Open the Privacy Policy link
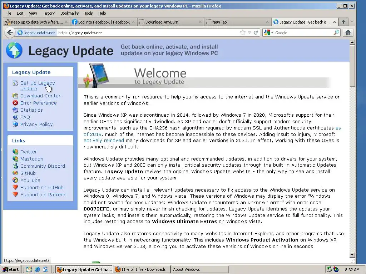Viewport: 366px width, 274px height. [x=36, y=124]
